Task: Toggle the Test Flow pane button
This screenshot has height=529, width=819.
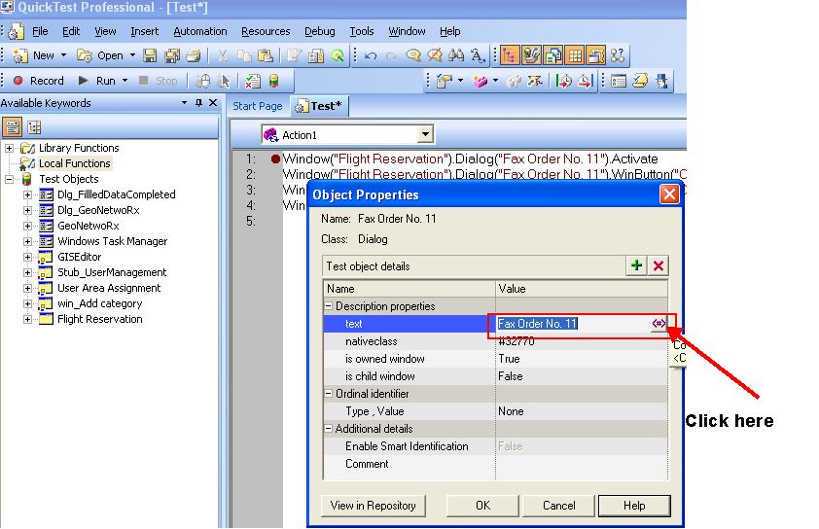Action: (510, 55)
